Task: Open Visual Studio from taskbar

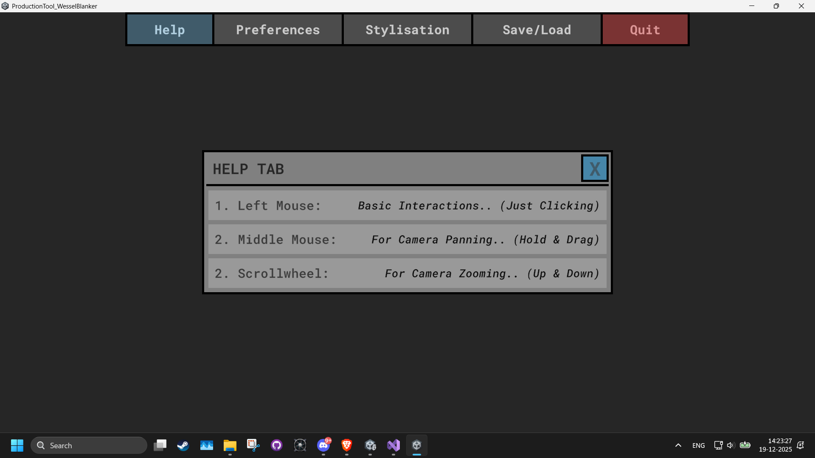Action: pyautogui.click(x=393, y=445)
